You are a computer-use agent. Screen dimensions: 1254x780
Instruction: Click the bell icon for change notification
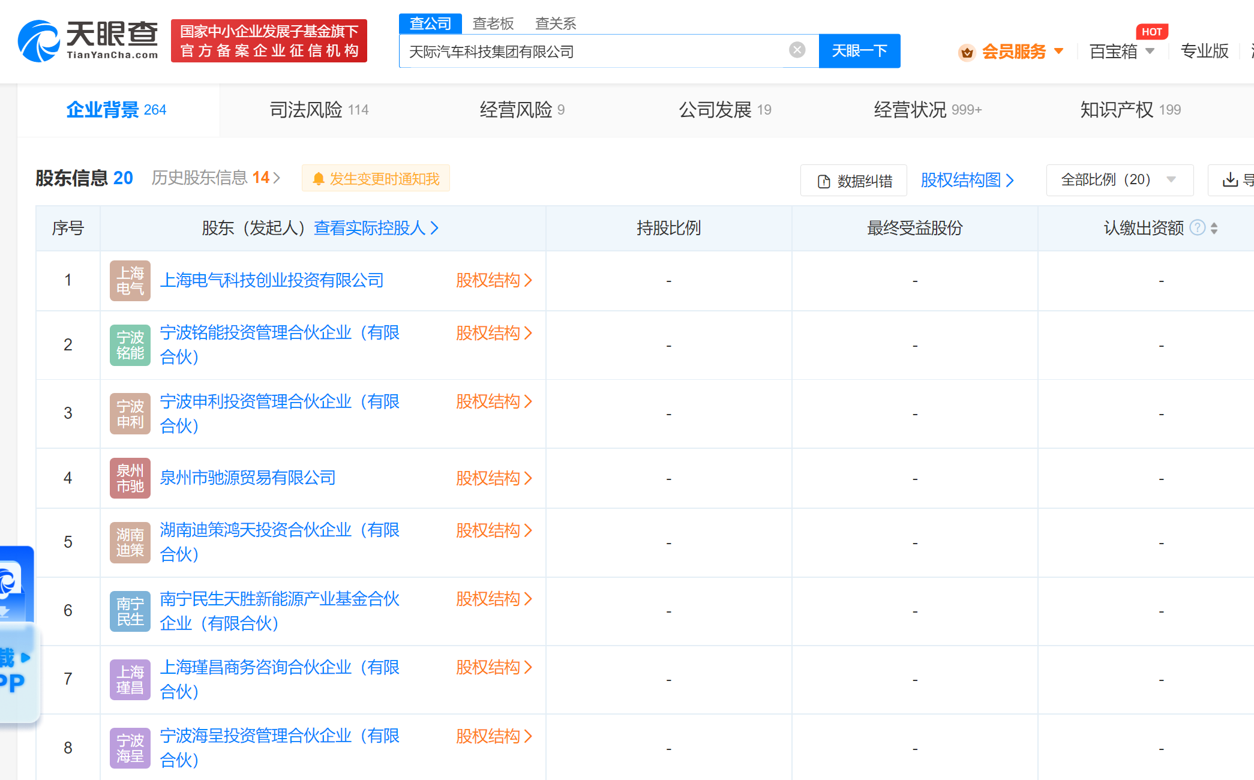tap(319, 179)
